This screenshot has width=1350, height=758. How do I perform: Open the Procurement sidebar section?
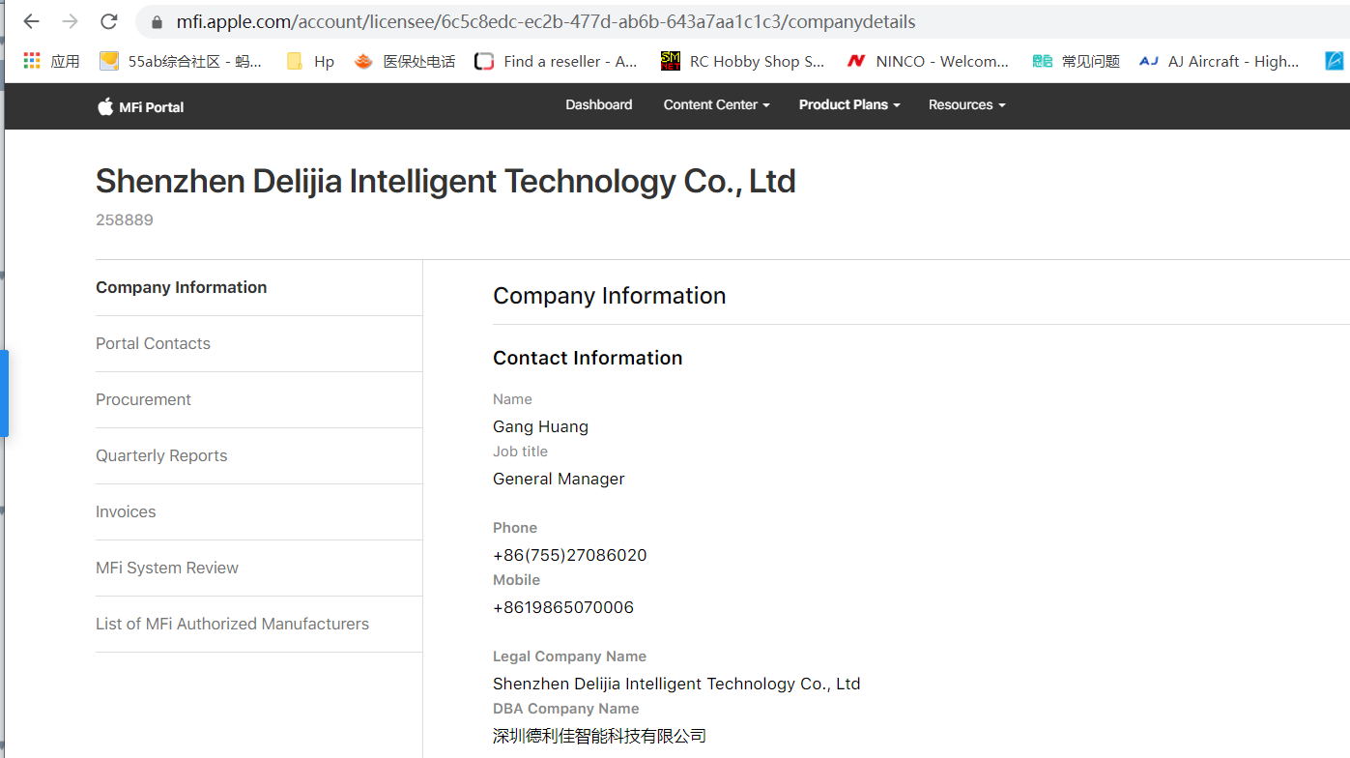[x=143, y=399]
